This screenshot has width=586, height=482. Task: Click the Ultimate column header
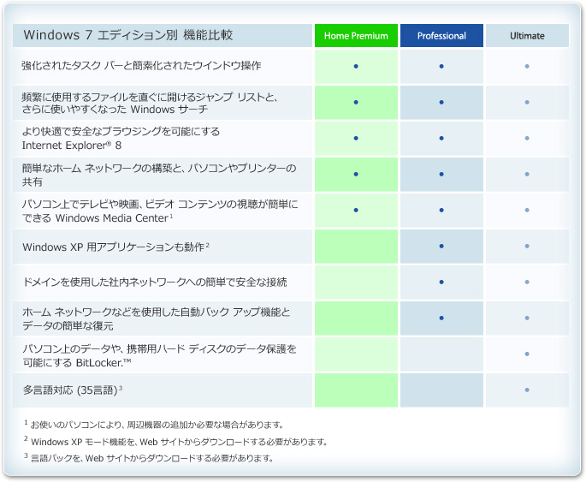click(527, 35)
